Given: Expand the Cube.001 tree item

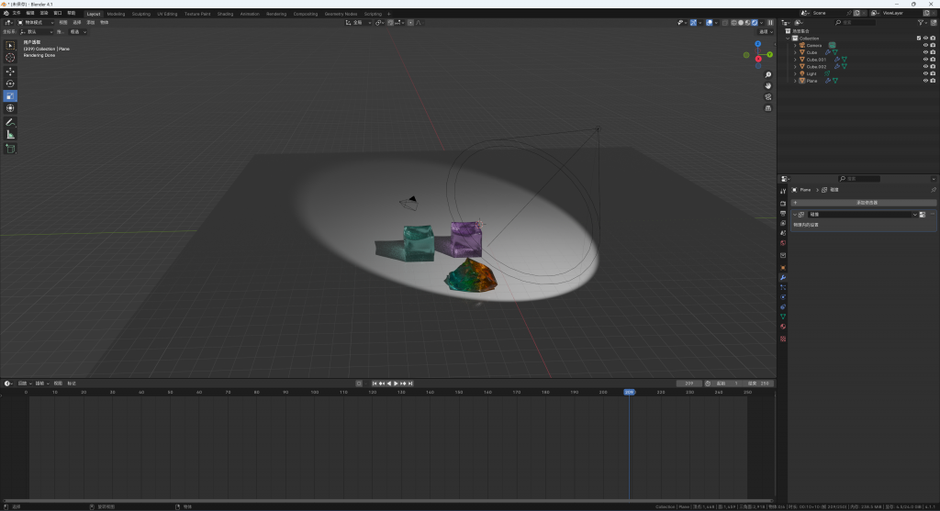Looking at the screenshot, I should pos(796,60).
